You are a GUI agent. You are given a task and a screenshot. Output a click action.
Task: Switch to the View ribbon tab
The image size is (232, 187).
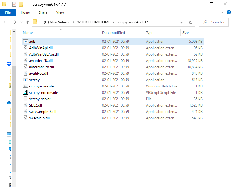click(60, 12)
